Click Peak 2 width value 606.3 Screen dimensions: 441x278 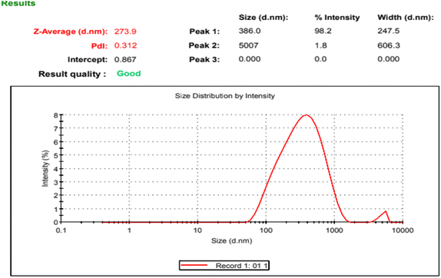[x=389, y=45]
